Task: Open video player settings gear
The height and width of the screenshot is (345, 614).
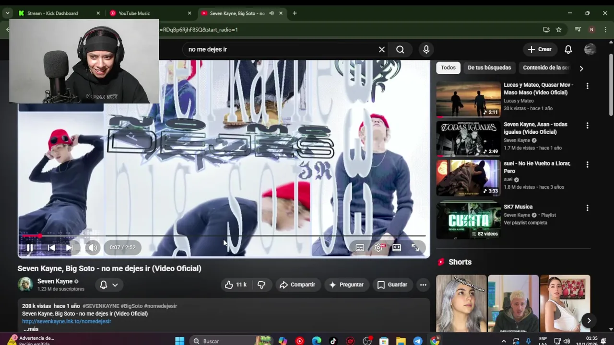Action: pyautogui.click(x=378, y=248)
